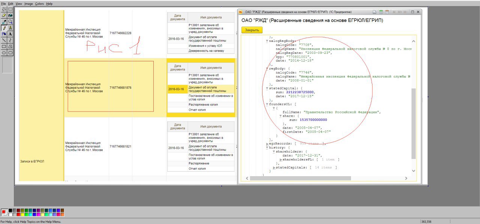
Task: Collapse the history node
Action: pos(267,148)
